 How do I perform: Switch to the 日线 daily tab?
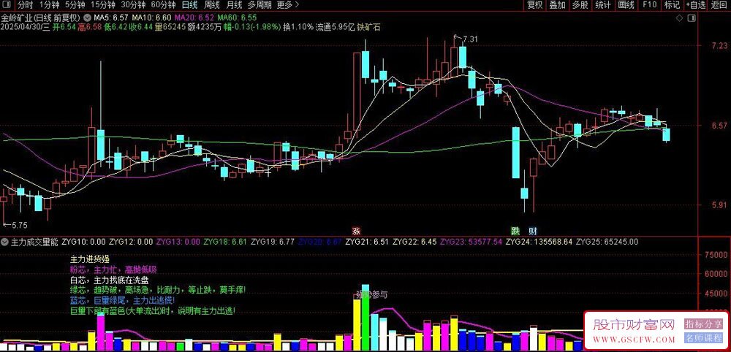point(189,6)
